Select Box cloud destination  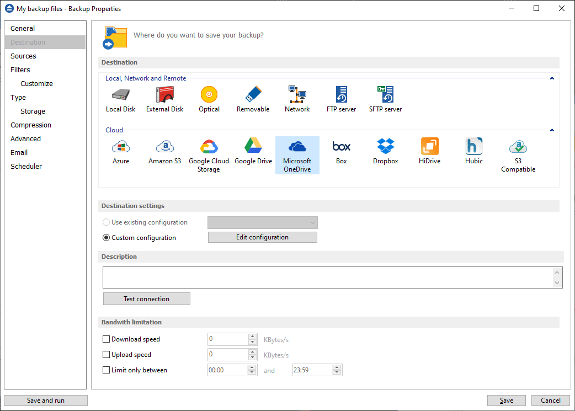pos(342,152)
